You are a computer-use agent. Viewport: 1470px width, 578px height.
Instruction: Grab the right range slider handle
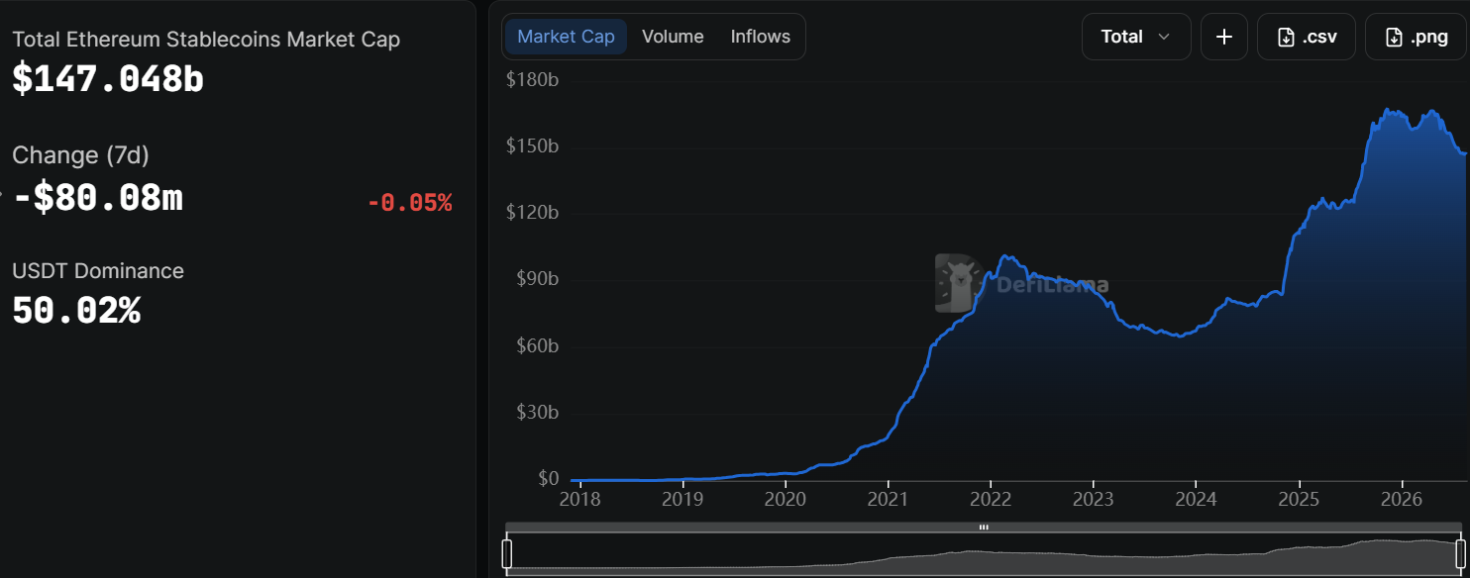pos(1460,553)
